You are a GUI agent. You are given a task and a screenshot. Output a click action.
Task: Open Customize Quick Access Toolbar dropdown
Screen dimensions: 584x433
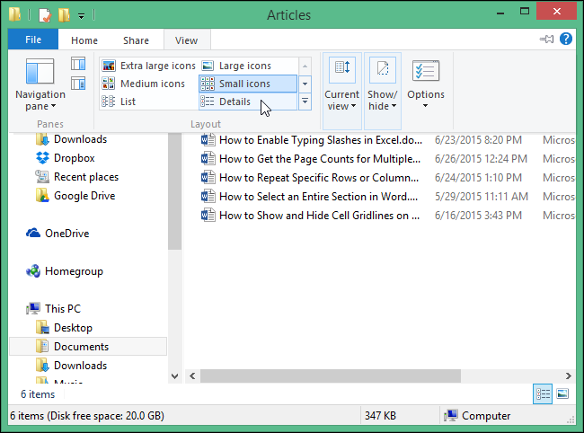tap(81, 15)
